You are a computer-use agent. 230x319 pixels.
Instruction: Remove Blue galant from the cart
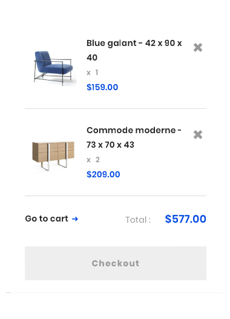(x=198, y=48)
